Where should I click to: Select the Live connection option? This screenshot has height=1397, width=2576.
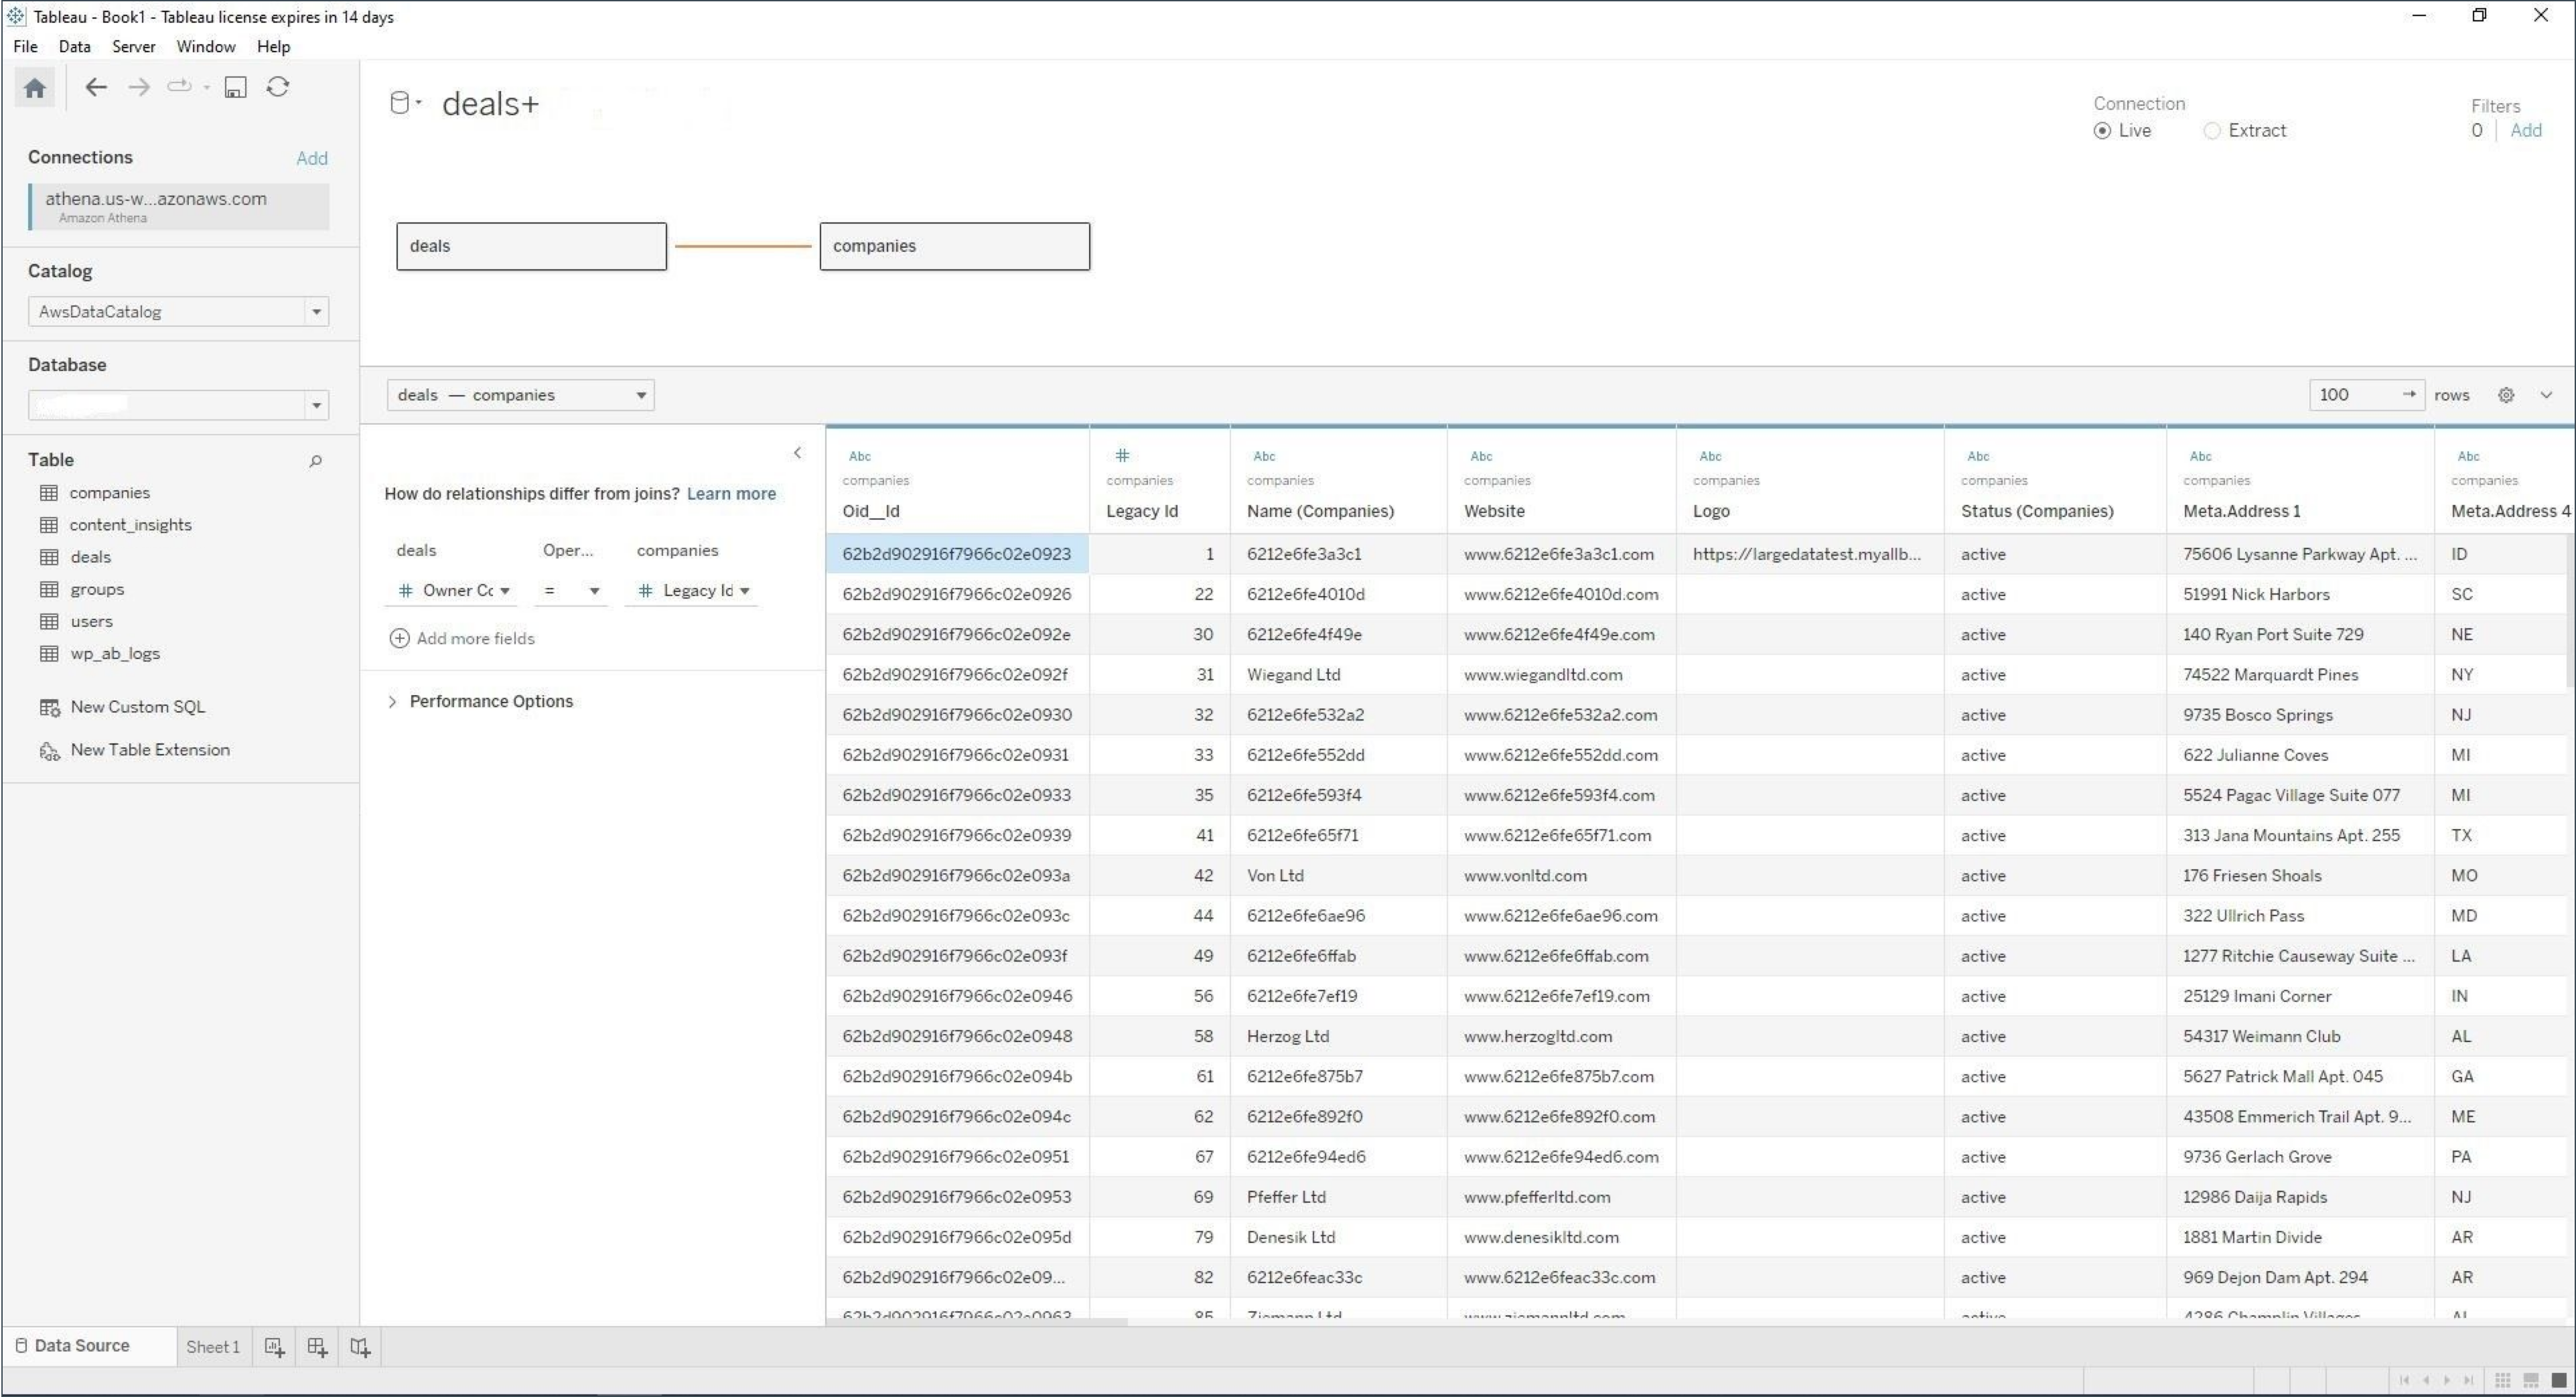[2103, 131]
